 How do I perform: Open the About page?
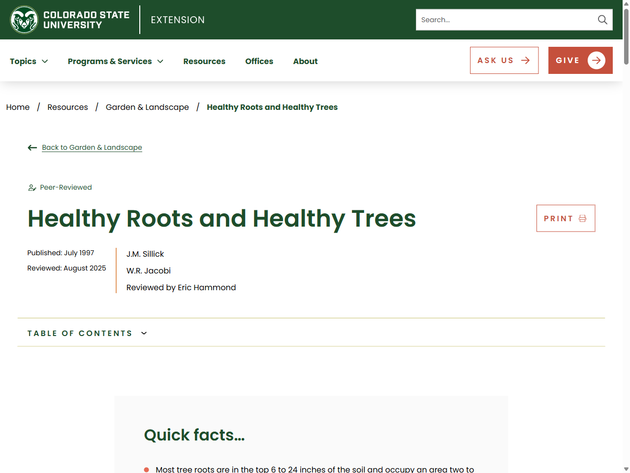coord(305,62)
